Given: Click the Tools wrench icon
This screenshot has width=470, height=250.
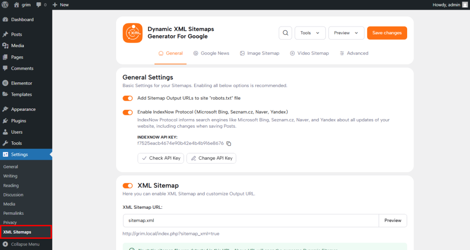Looking at the screenshot, I should tap(6, 143).
